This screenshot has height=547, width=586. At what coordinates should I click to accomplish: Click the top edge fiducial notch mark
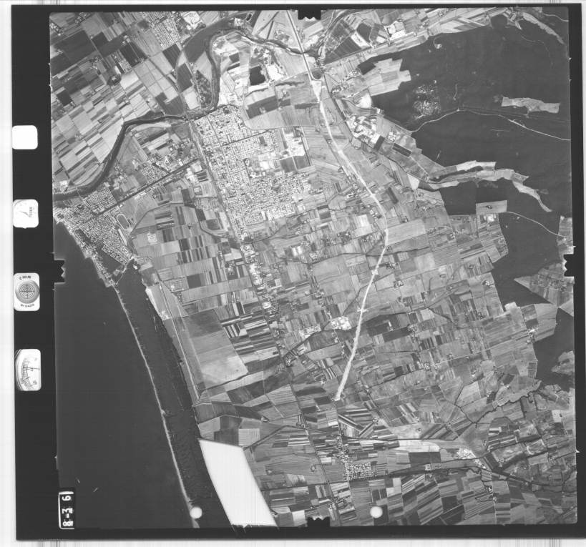pyautogui.click(x=309, y=14)
